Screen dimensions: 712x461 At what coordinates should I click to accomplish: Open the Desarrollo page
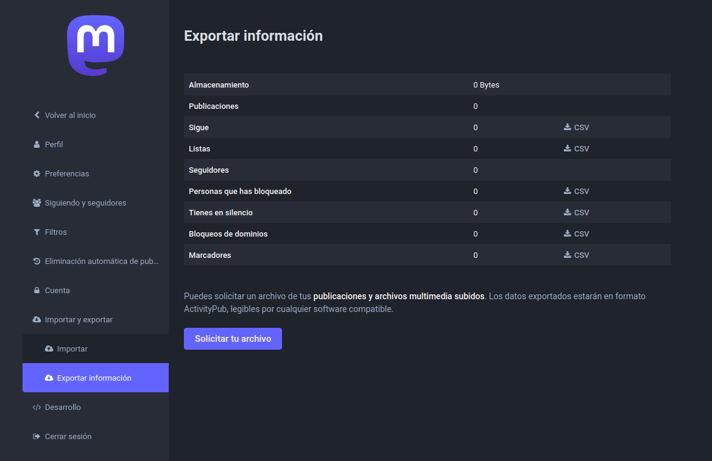[62, 407]
